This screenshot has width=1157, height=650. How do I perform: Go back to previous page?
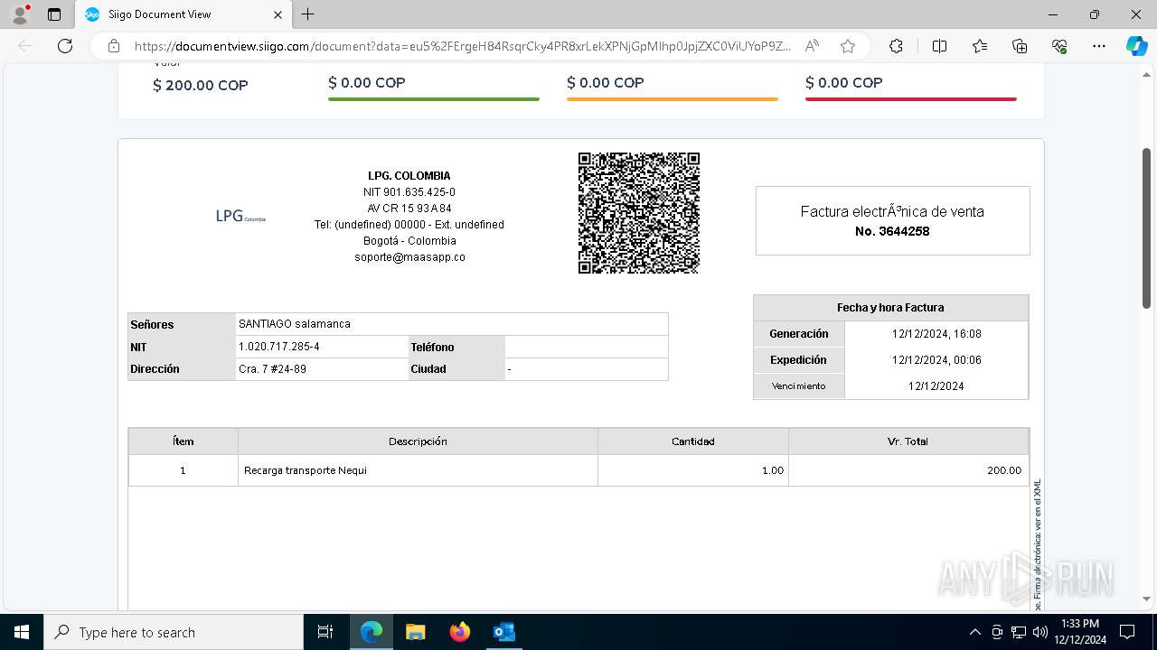click(x=25, y=46)
